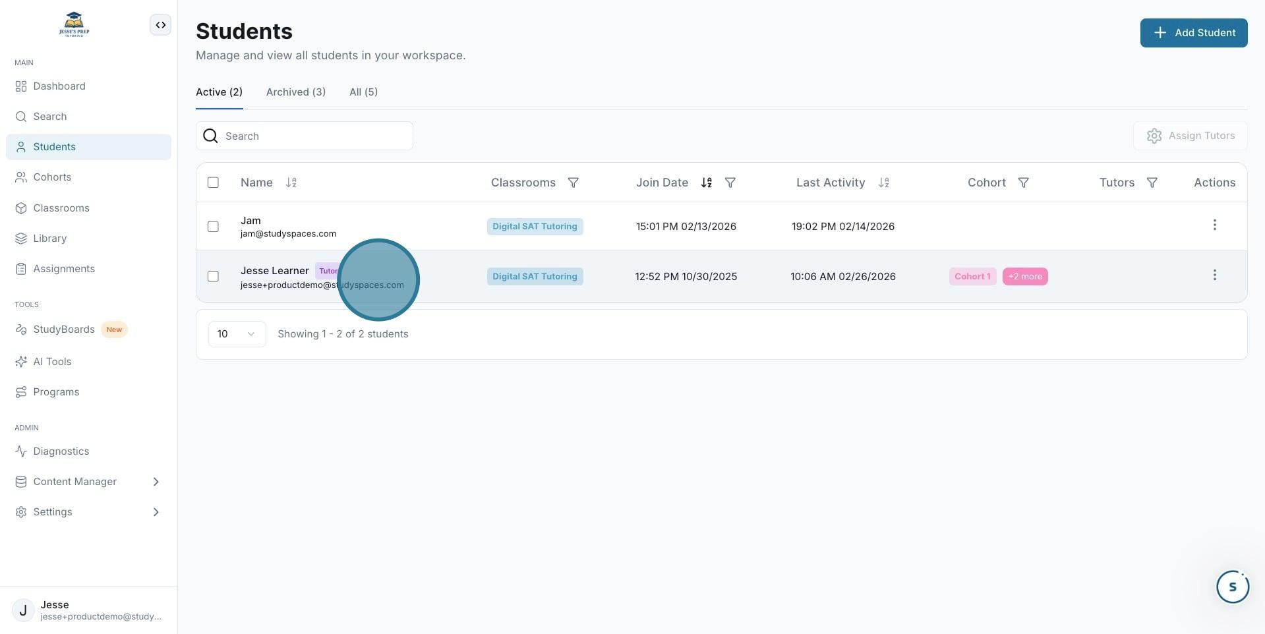Open Jesse account menu at sidebar bottom
Screen dimensions: 1265x634
88,610
